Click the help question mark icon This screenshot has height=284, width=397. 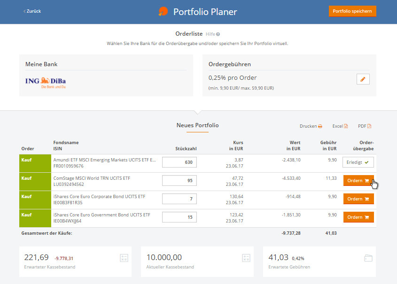218,34
